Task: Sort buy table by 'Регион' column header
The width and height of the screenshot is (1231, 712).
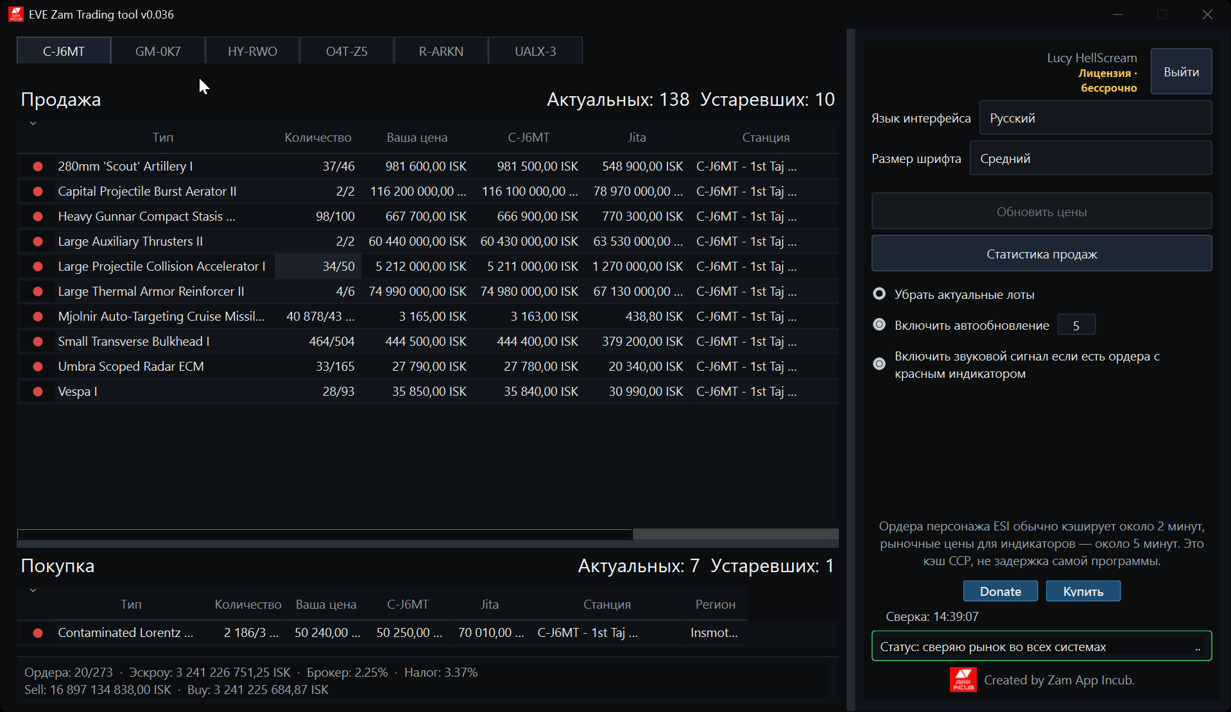Action: 715,604
